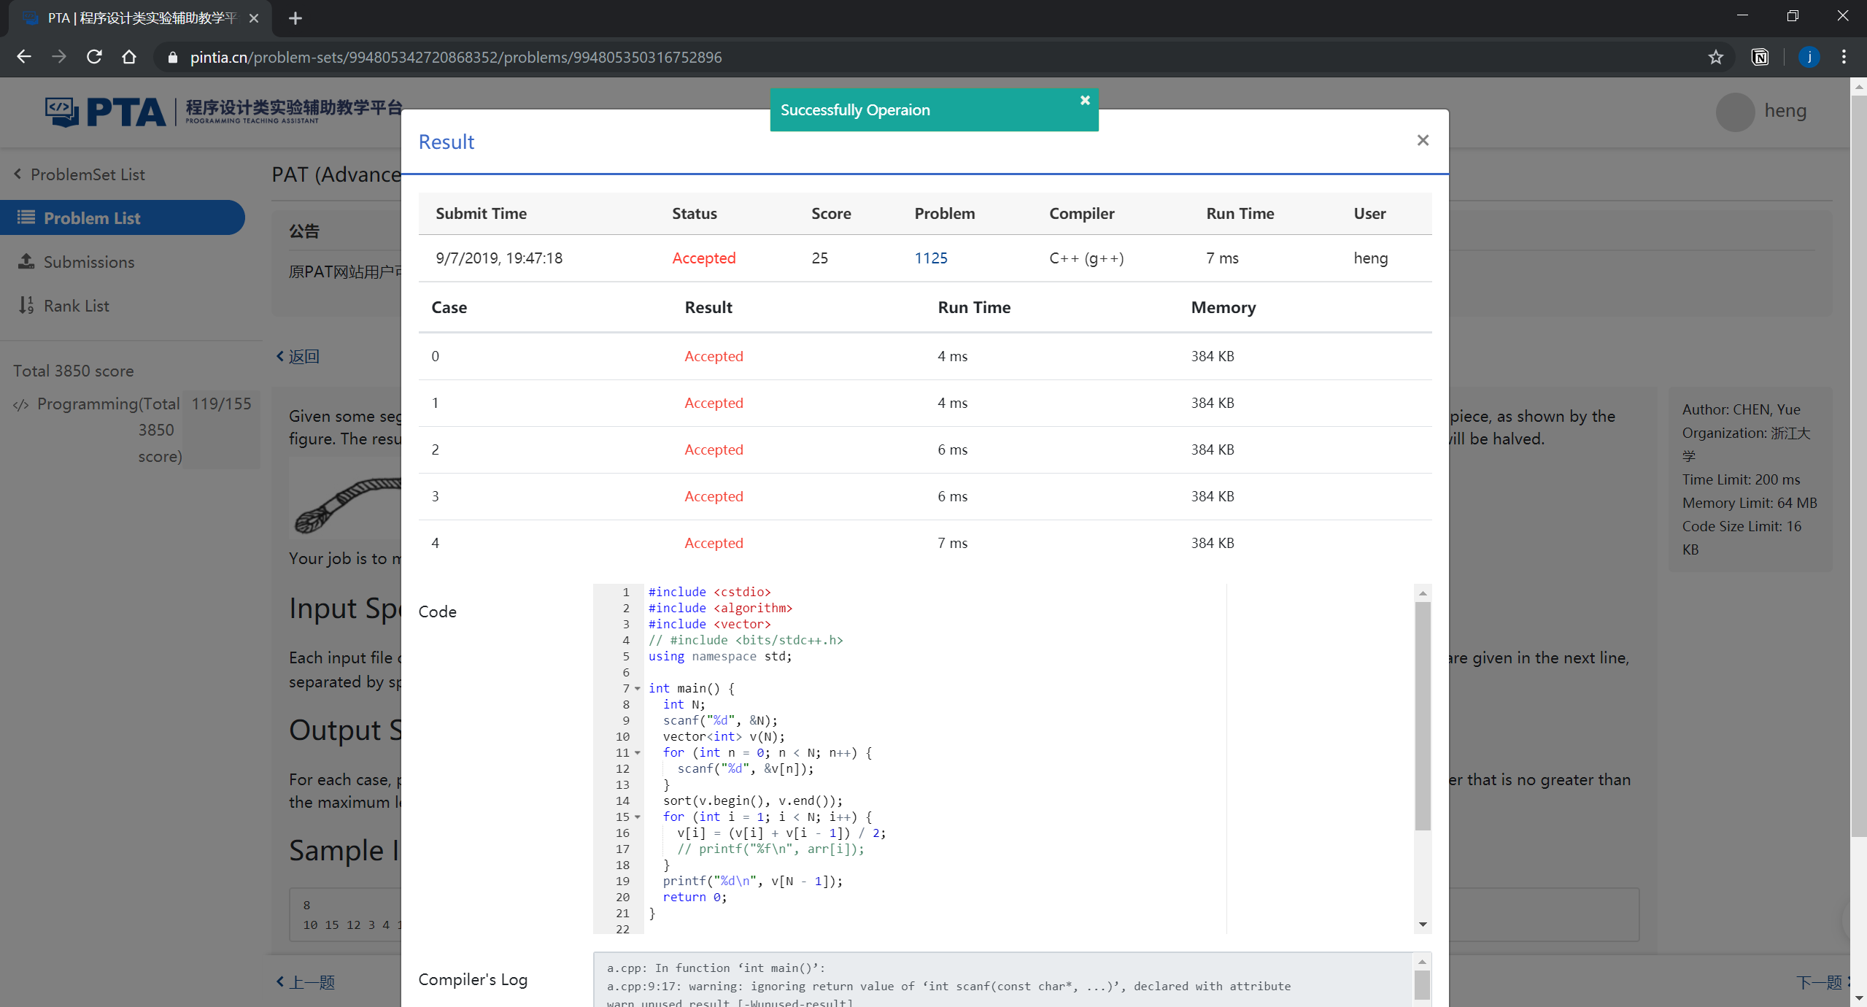This screenshot has width=1867, height=1007.
Task: Go to previous problem 上一题
Action: pos(305,981)
